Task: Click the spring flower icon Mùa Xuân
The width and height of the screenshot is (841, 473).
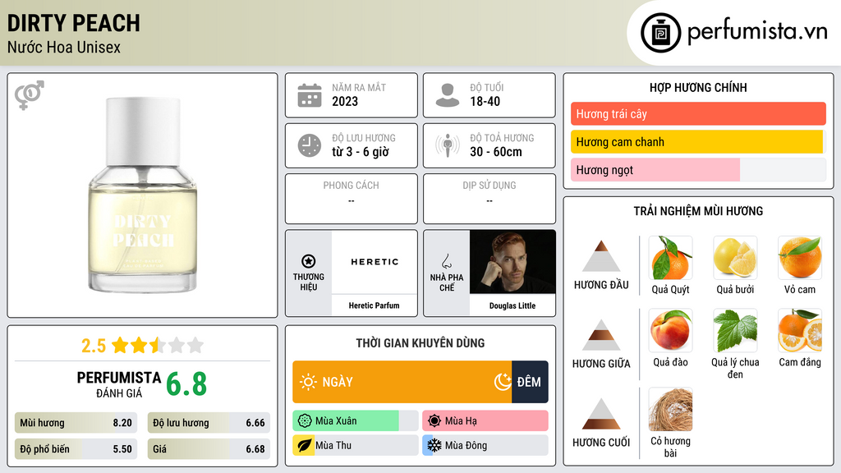Action: (305, 421)
